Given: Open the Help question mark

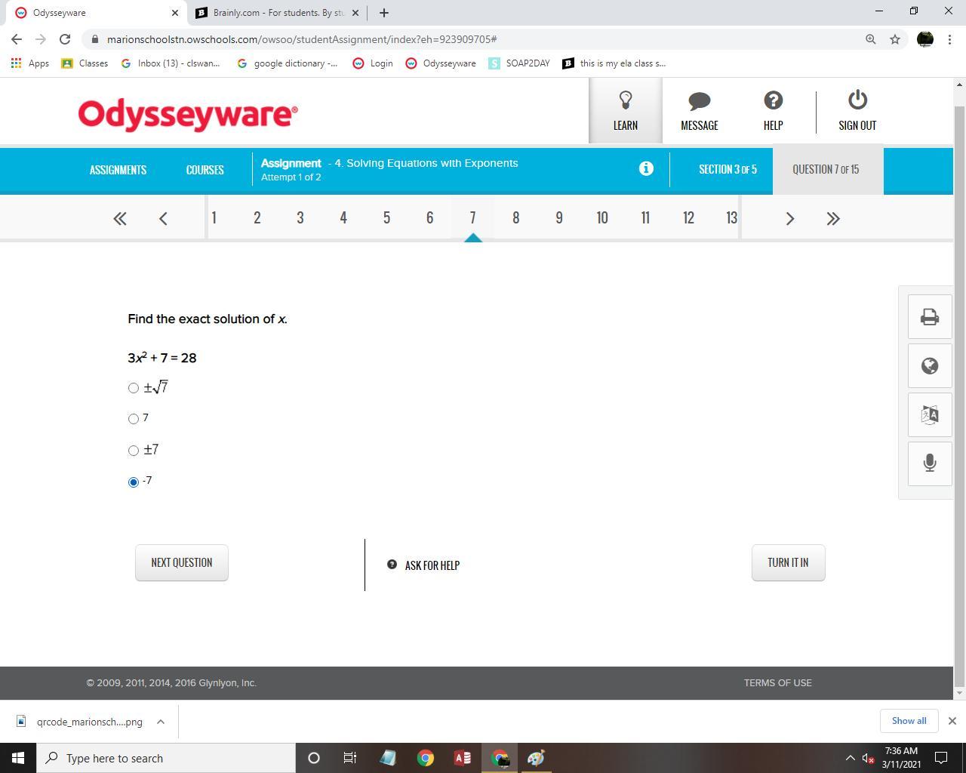Looking at the screenshot, I should point(773,110).
